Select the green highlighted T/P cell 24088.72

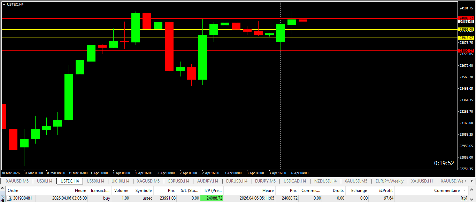[212, 198]
